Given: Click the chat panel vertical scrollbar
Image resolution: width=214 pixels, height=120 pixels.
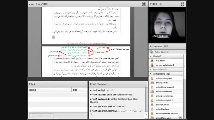Looking at the screenshot, I should pos(146,103).
